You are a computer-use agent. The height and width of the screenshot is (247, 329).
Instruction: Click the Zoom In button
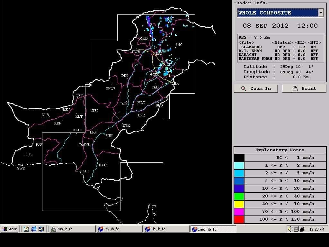(256, 88)
